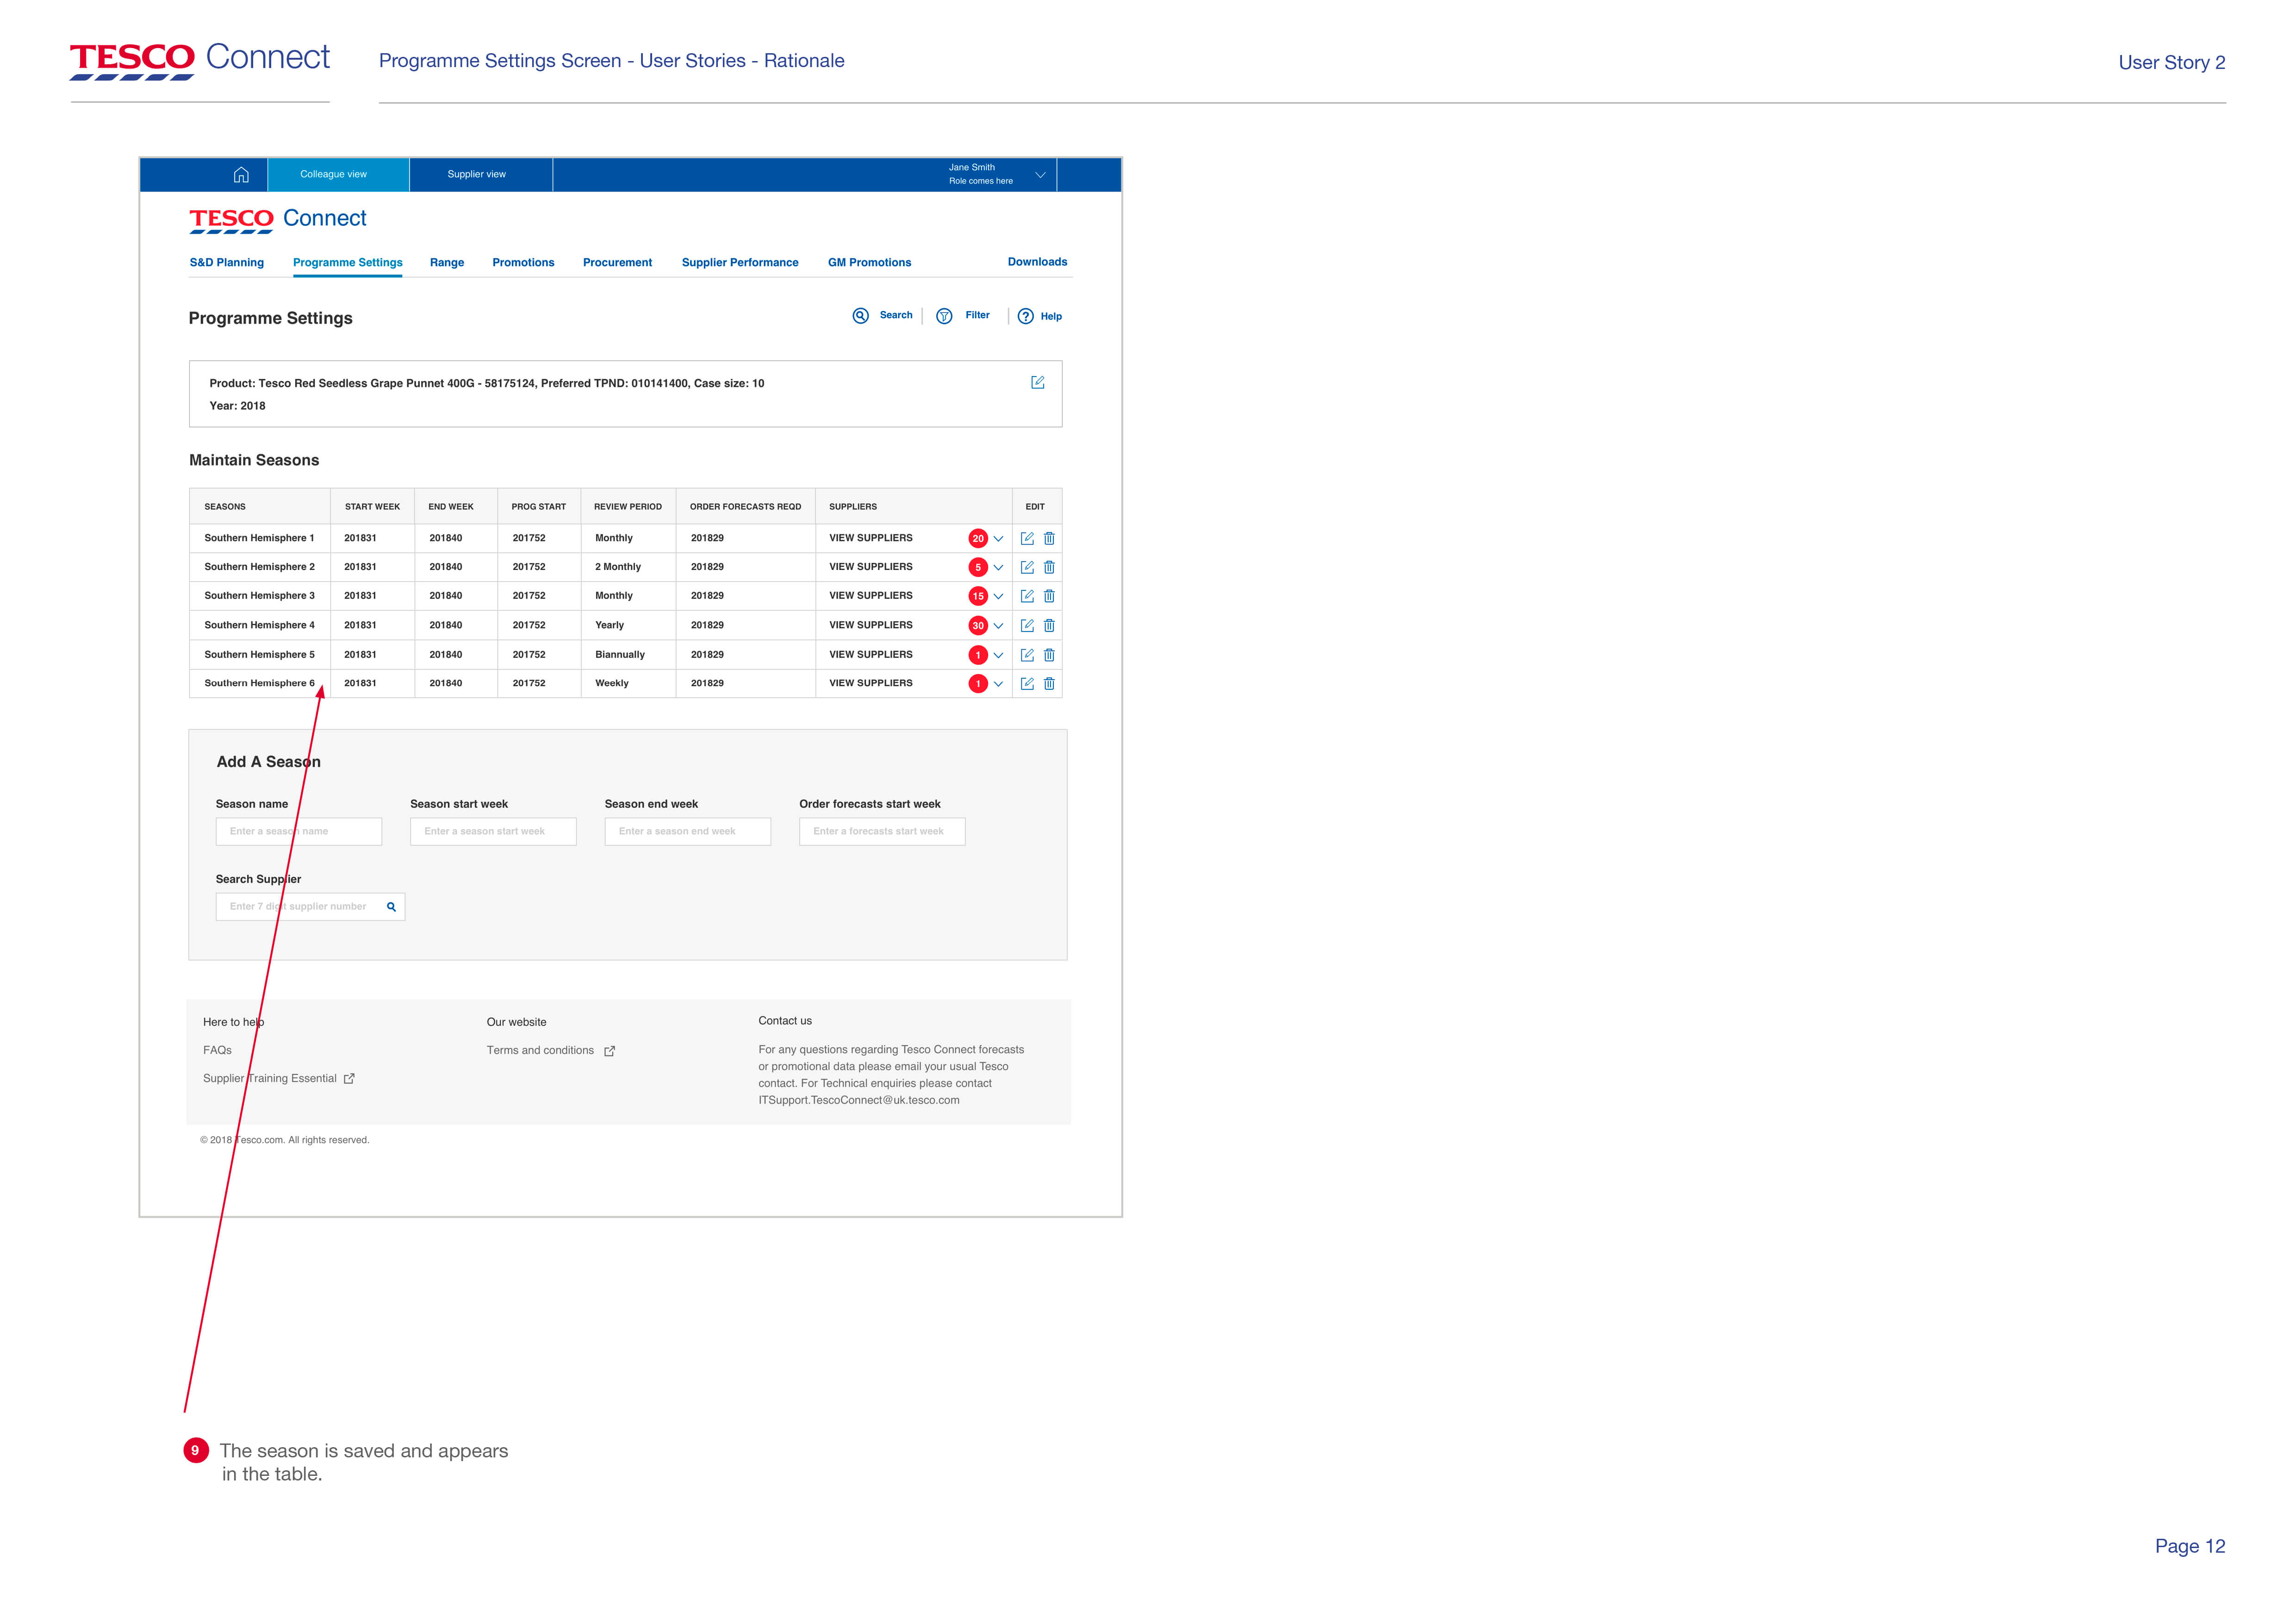Click the Help question mark icon
Viewport: 2296px width, 1623px height.
click(1025, 317)
